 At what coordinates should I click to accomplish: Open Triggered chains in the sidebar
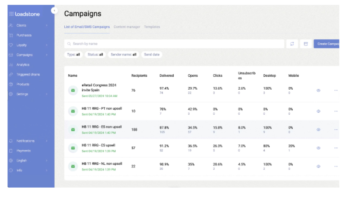click(x=28, y=75)
